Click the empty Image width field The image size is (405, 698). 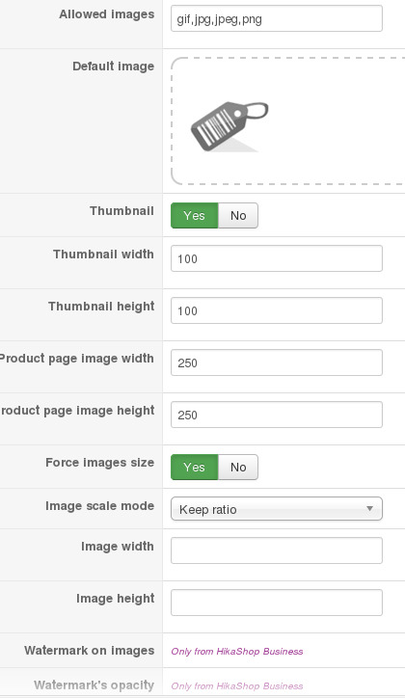coord(277,550)
